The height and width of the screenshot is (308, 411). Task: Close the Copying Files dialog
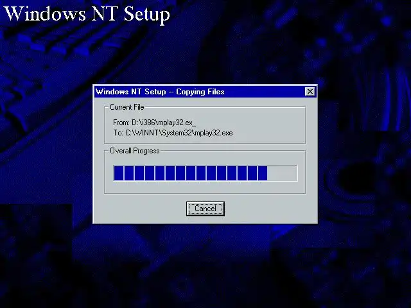pos(310,92)
